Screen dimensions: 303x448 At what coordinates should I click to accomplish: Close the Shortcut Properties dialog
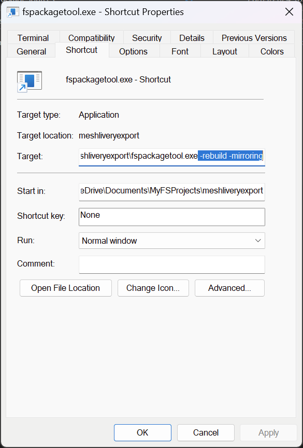289,12
